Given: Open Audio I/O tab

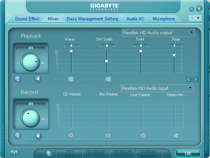Looking at the screenshot, I should (x=135, y=19).
